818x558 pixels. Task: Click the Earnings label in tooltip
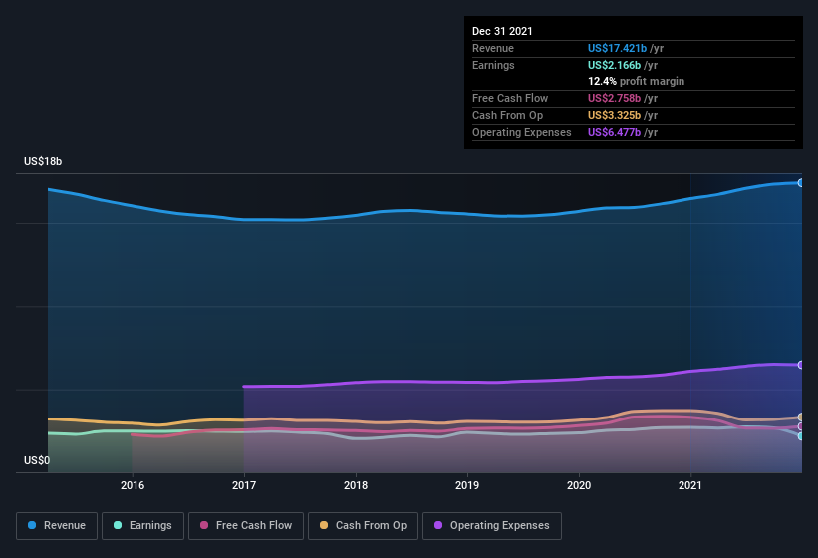493,65
